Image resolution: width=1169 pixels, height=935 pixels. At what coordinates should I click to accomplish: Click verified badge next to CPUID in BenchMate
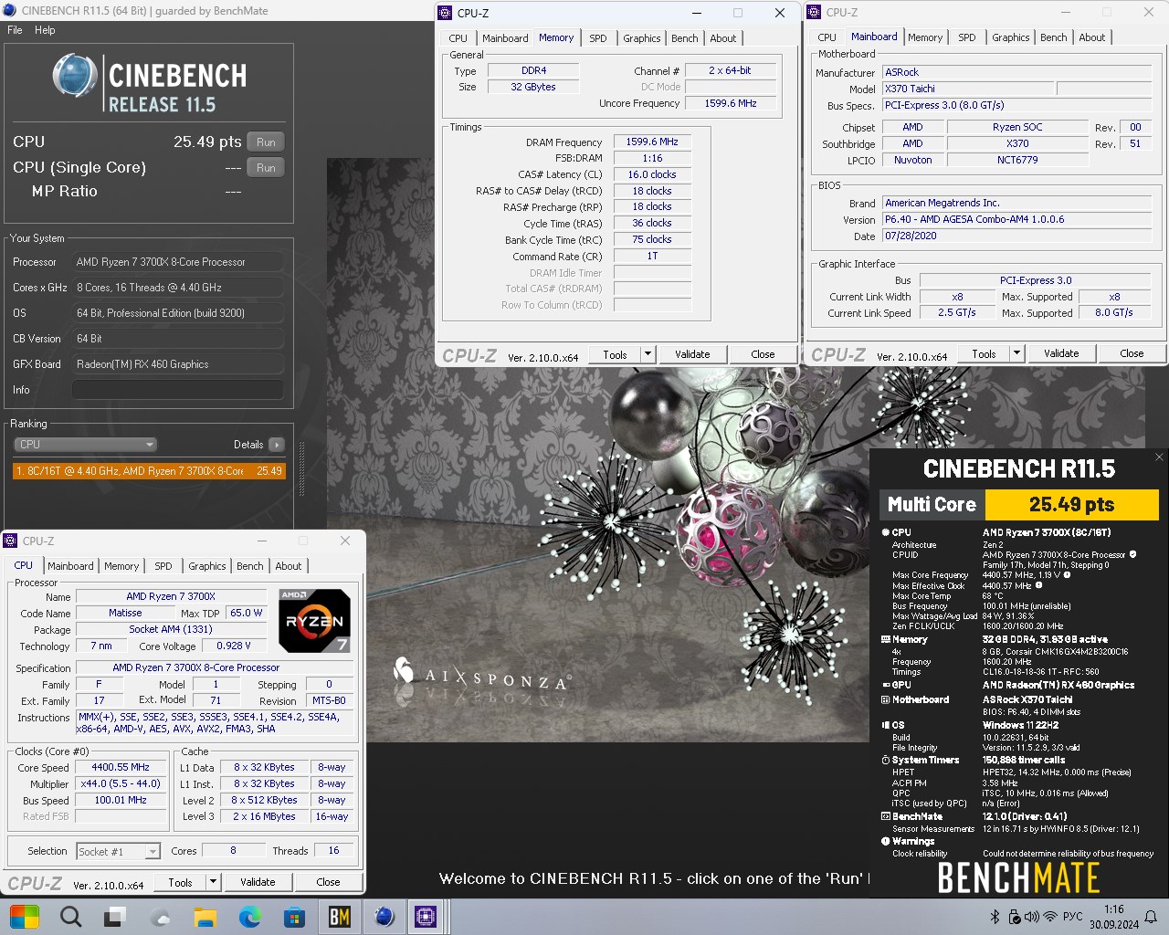pos(1133,554)
